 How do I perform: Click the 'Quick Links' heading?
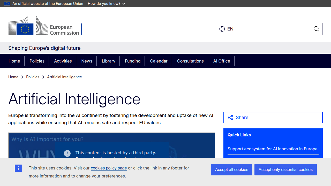point(239,135)
